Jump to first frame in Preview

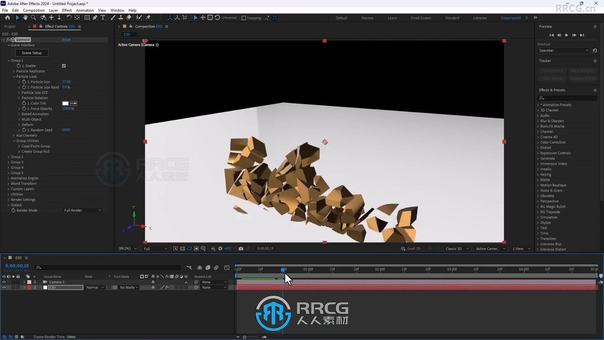click(552, 35)
